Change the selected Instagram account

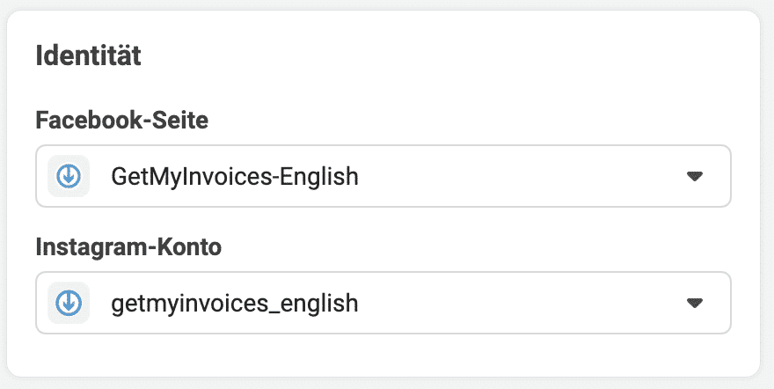tap(383, 303)
